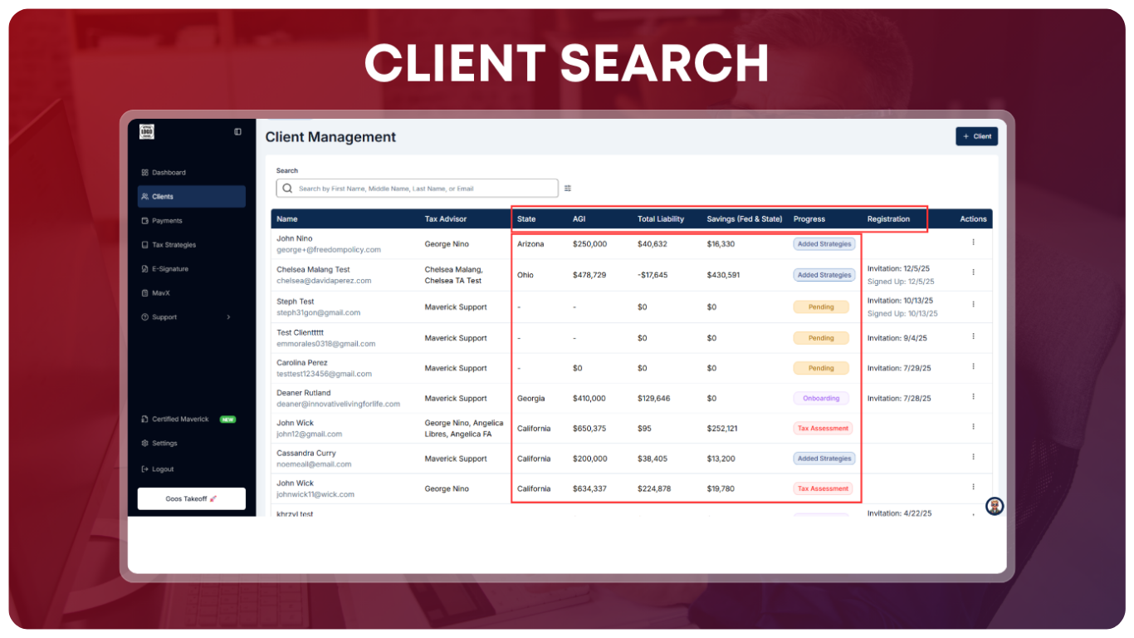Open actions menu for Cassandra Curry row

pos(973,457)
